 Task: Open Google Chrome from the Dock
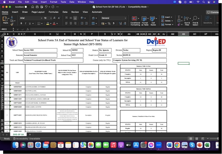tap(177, 145)
